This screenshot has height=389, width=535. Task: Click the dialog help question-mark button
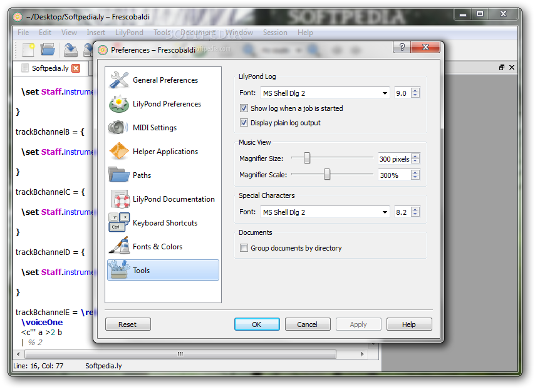402,47
